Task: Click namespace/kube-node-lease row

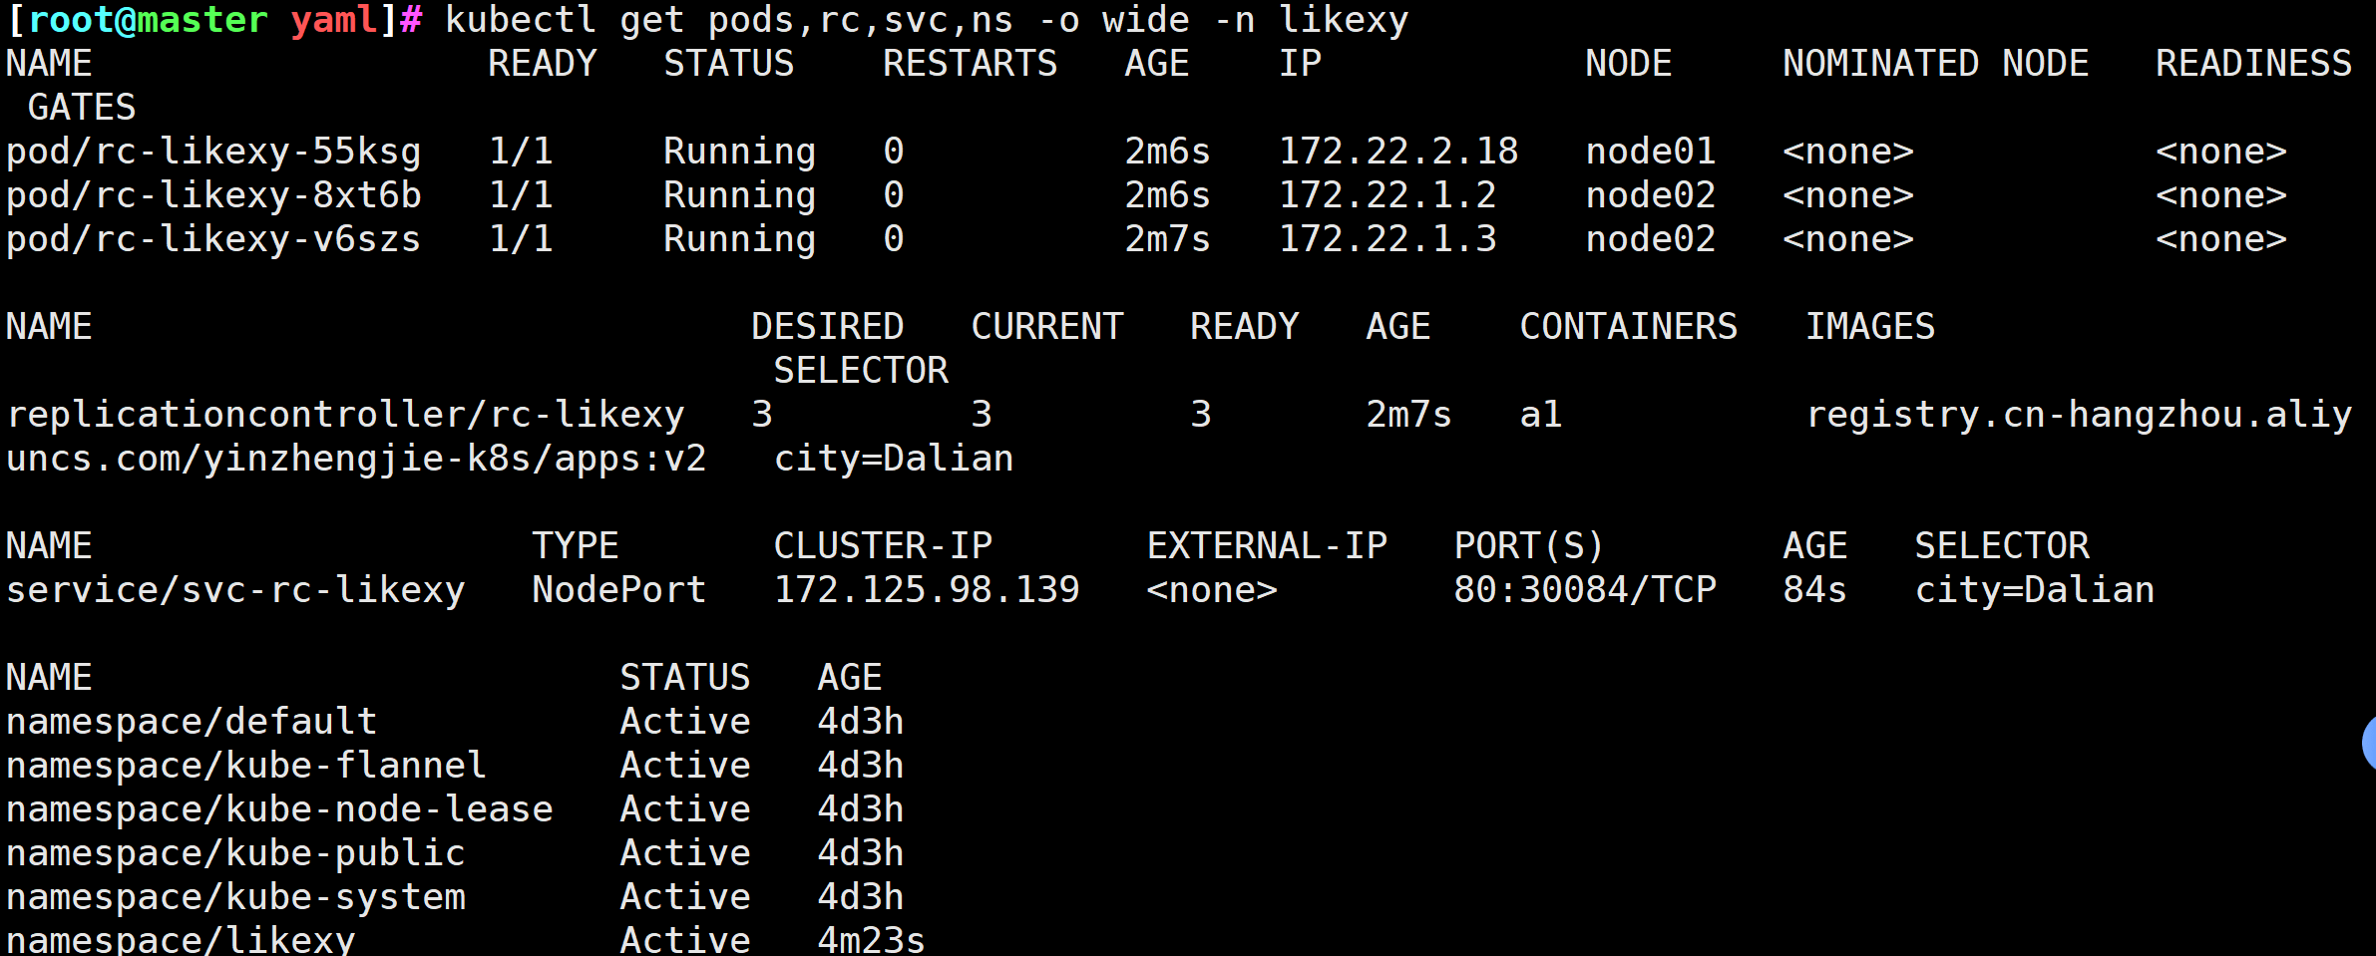Action: [279, 809]
